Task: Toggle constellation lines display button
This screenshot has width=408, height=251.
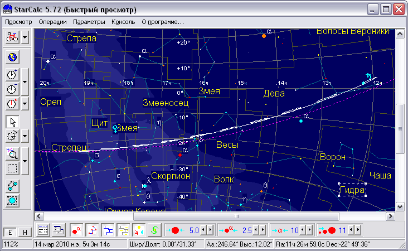Action: [93, 230]
